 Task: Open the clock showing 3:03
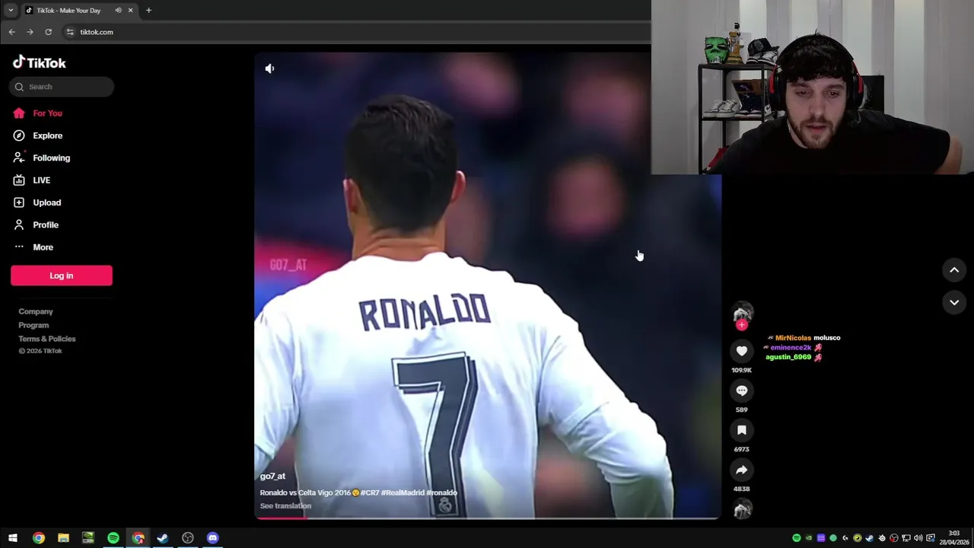(x=954, y=538)
